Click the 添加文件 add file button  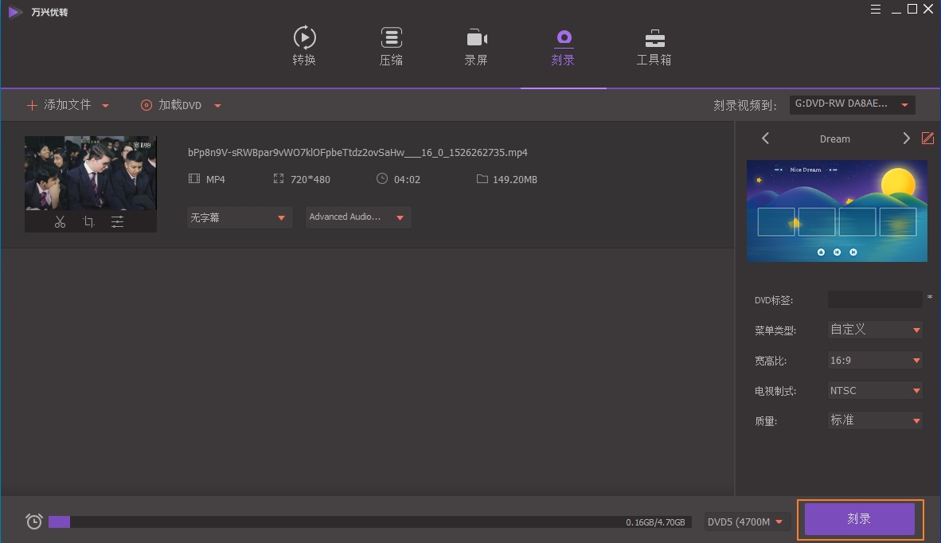[59, 105]
